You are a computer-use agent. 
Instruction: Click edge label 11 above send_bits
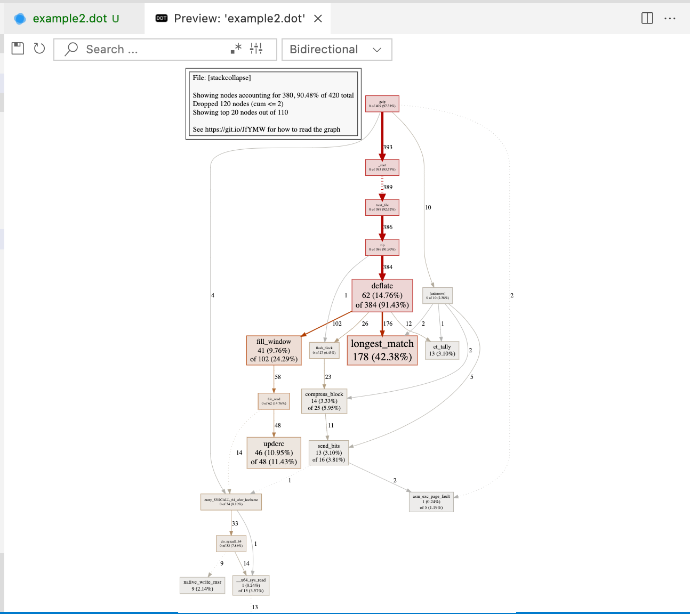[331, 425]
